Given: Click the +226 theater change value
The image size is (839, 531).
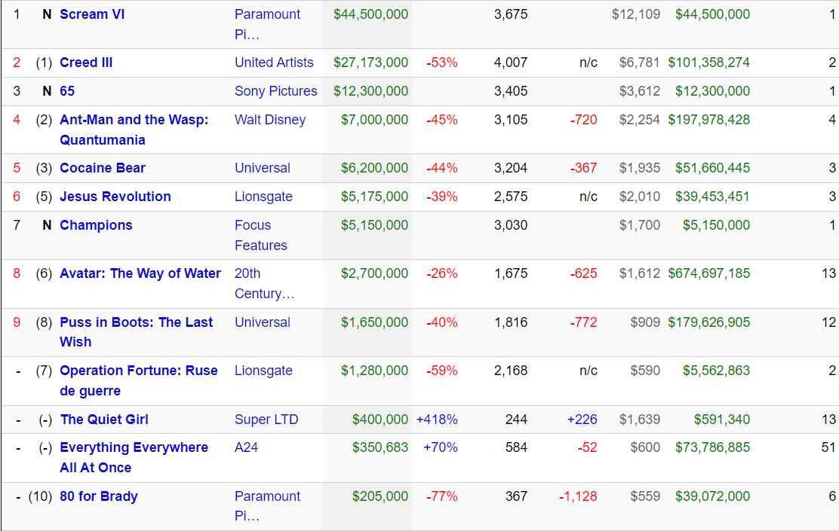Looking at the screenshot, I should [582, 420].
